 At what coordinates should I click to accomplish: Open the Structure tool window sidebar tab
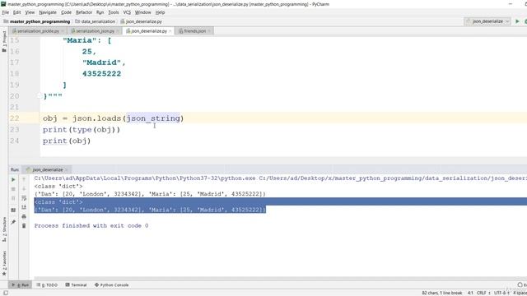coord(4,229)
